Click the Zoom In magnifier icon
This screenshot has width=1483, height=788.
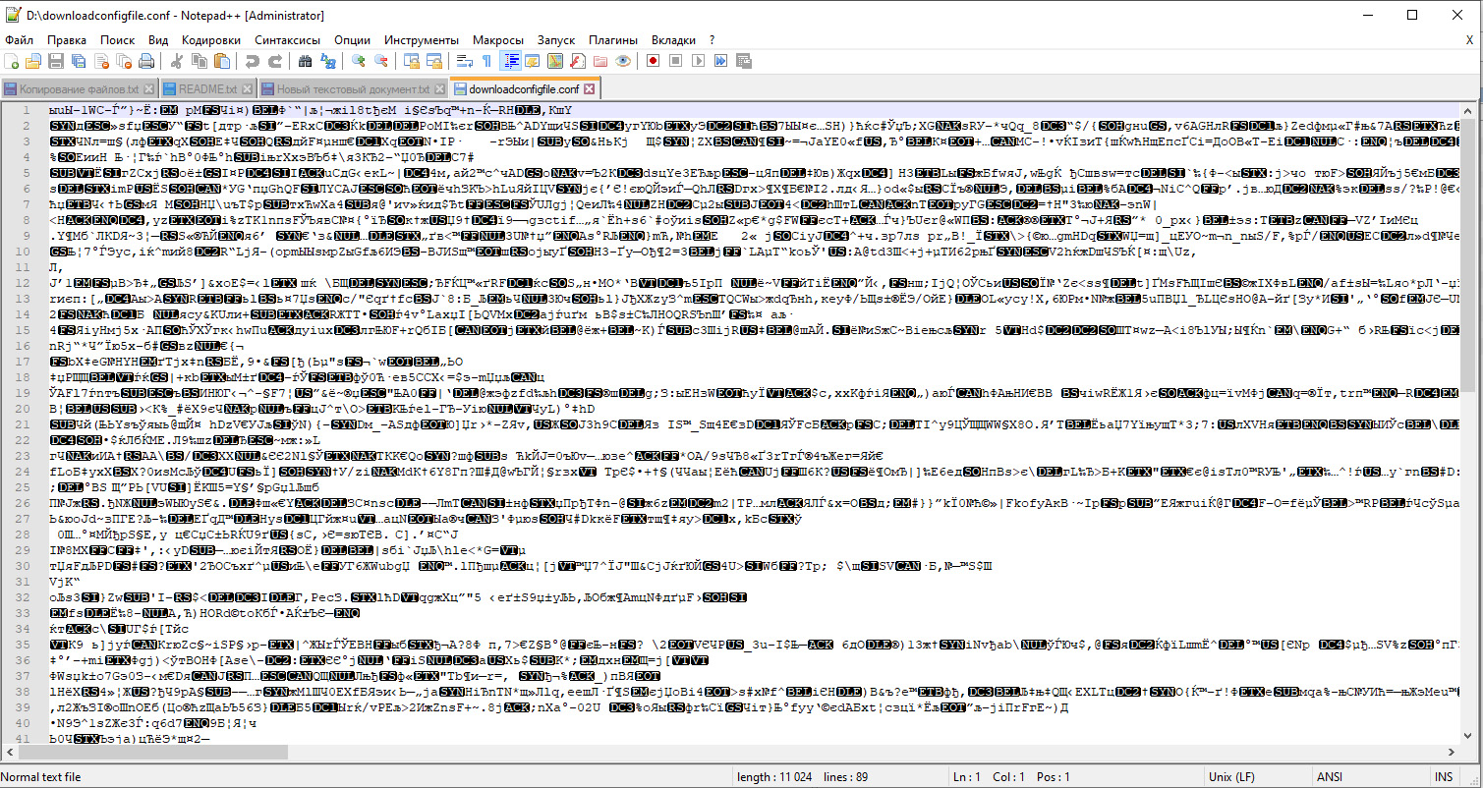[x=358, y=61]
